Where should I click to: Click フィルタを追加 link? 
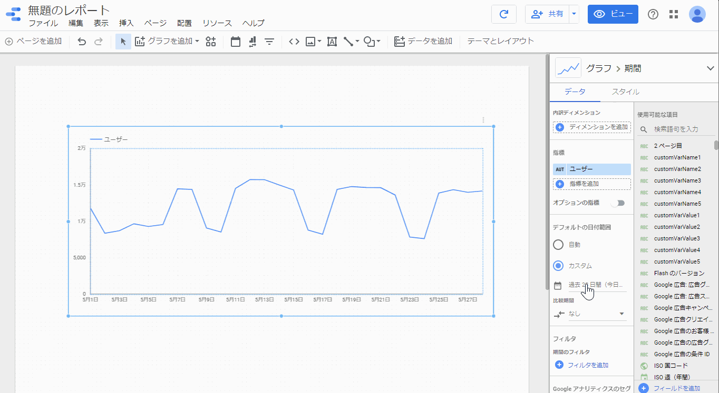(x=582, y=365)
